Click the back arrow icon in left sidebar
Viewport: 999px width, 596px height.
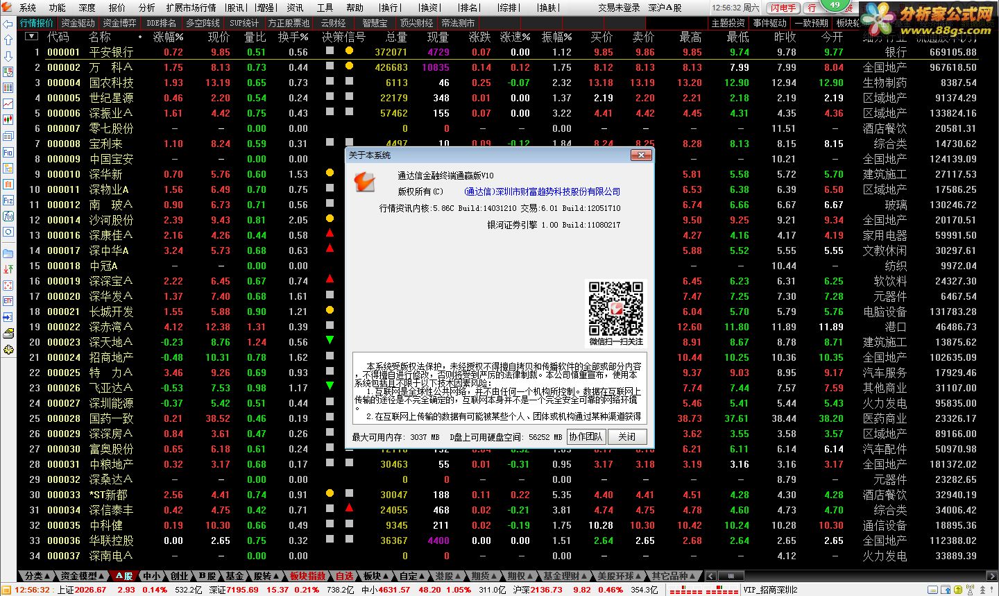[8, 23]
